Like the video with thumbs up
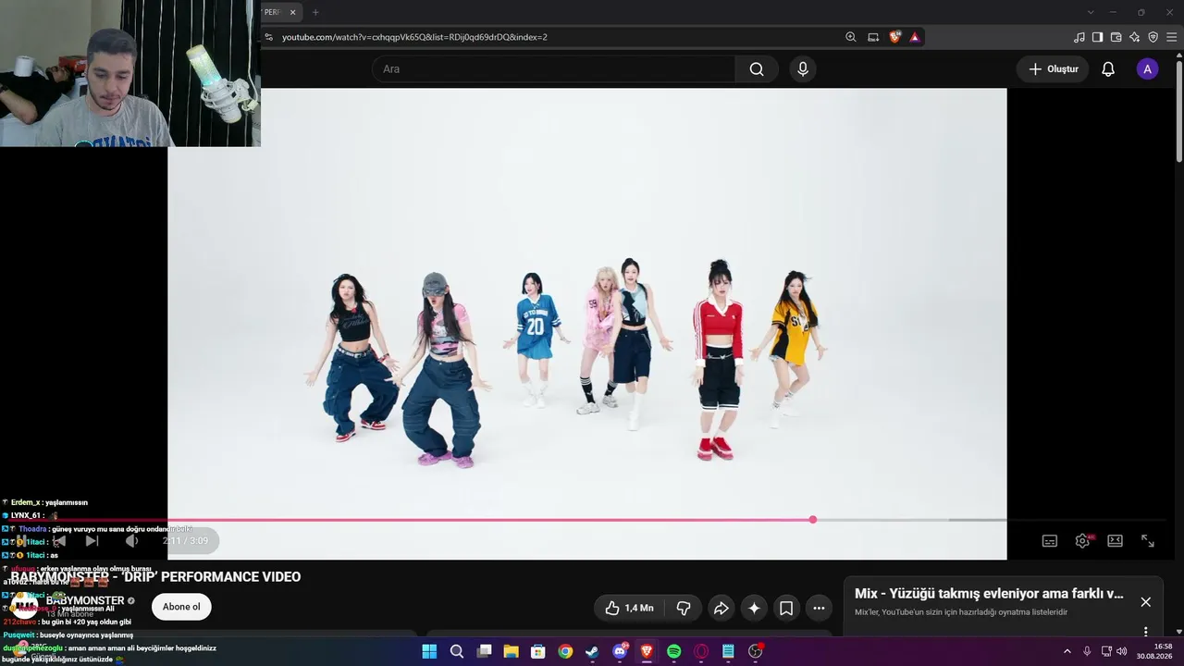The image size is (1184, 666). 629,608
